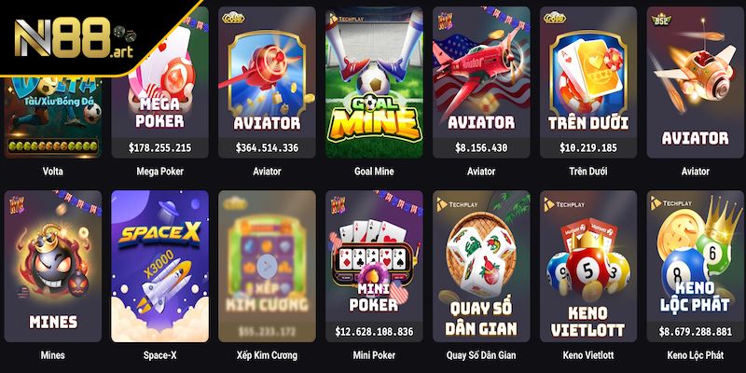The image size is (746, 373).
Task: Click the Space-X title below card
Action: pos(159,355)
